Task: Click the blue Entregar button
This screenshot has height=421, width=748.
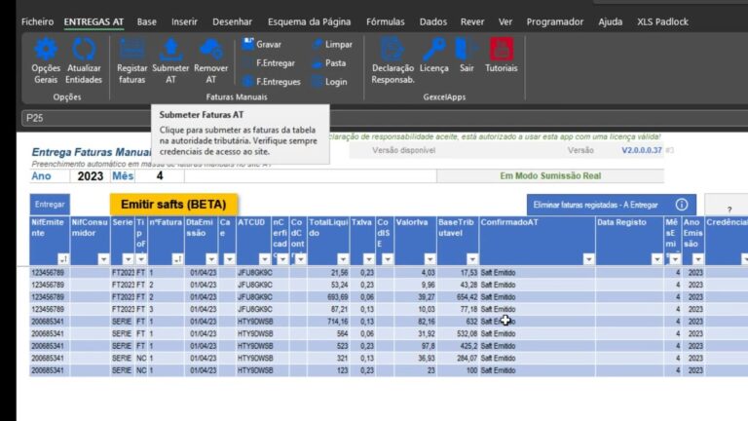Action: pos(50,205)
